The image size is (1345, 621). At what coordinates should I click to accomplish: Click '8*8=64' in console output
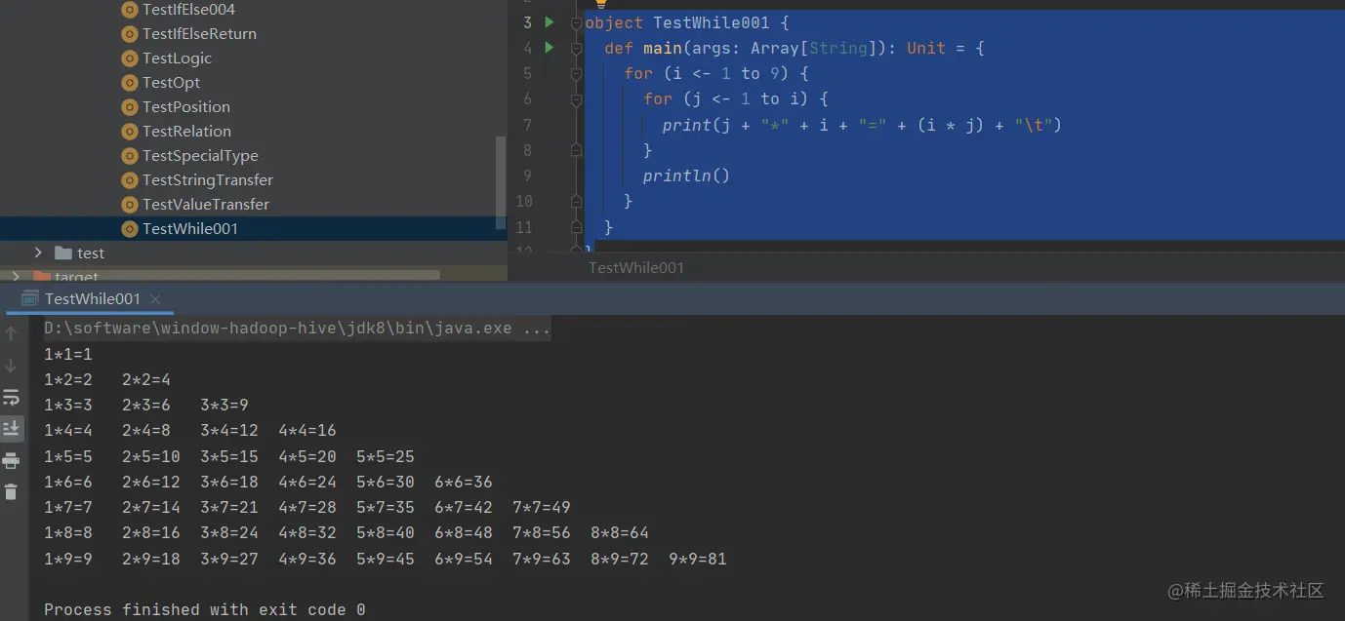pyautogui.click(x=619, y=533)
